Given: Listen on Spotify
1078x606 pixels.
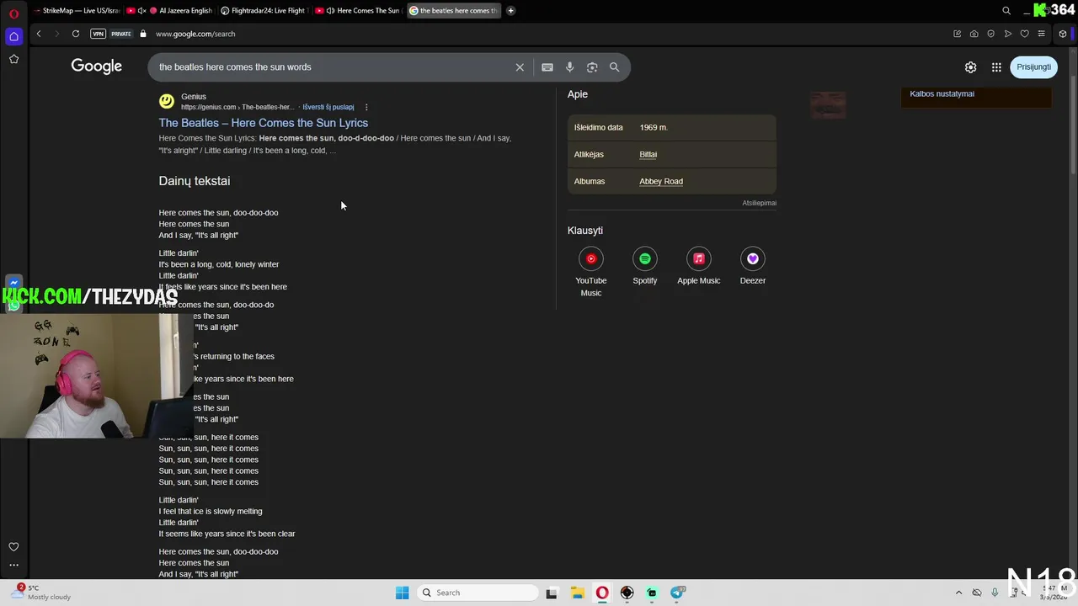Looking at the screenshot, I should coord(644,267).
